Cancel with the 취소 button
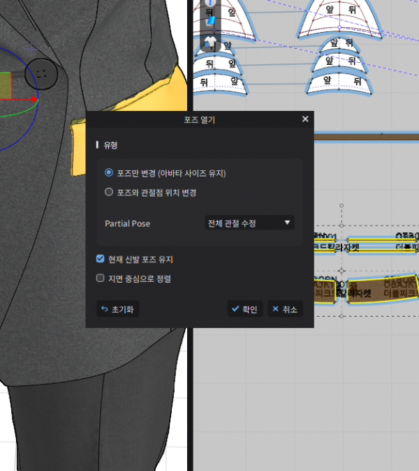Image resolution: width=419 pixels, height=471 pixels. [x=285, y=308]
